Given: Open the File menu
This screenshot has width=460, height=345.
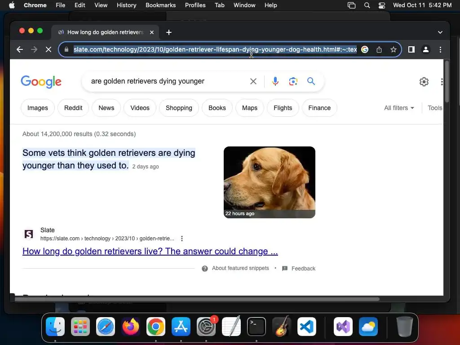Looking at the screenshot, I should point(61,5).
